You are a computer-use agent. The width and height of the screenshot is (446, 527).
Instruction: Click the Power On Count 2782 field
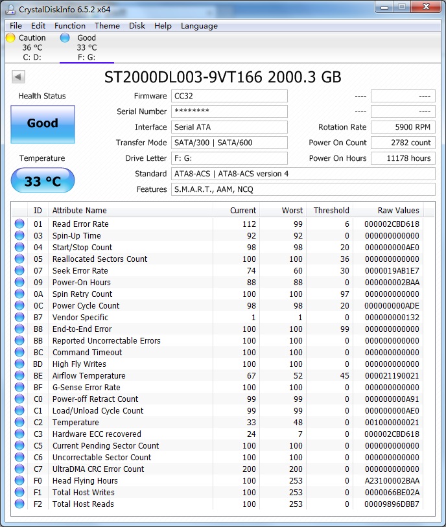(x=403, y=143)
